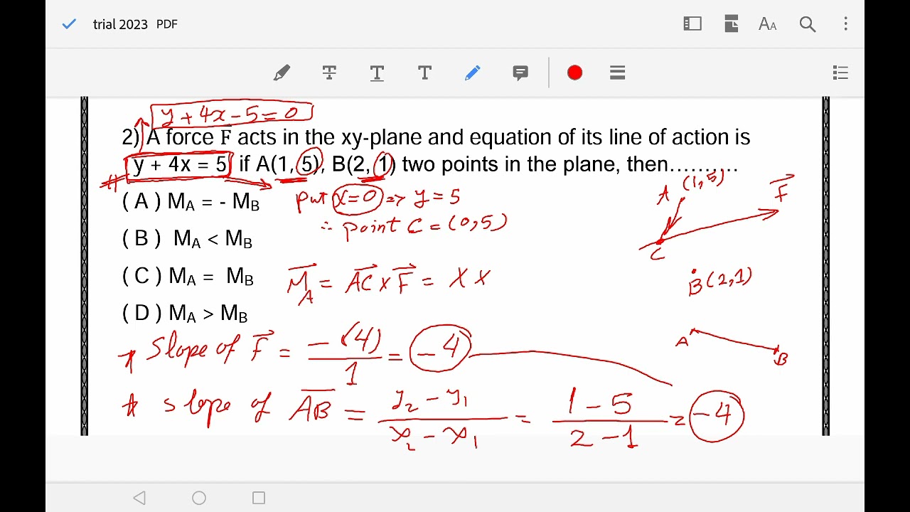Select the highlighter pen tool
The width and height of the screenshot is (910, 512).
point(282,73)
